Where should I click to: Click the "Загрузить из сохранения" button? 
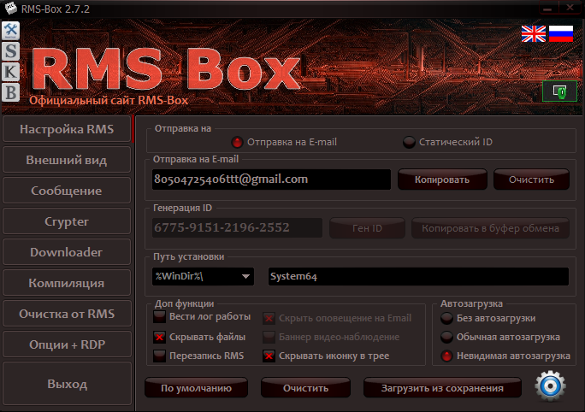click(x=441, y=388)
